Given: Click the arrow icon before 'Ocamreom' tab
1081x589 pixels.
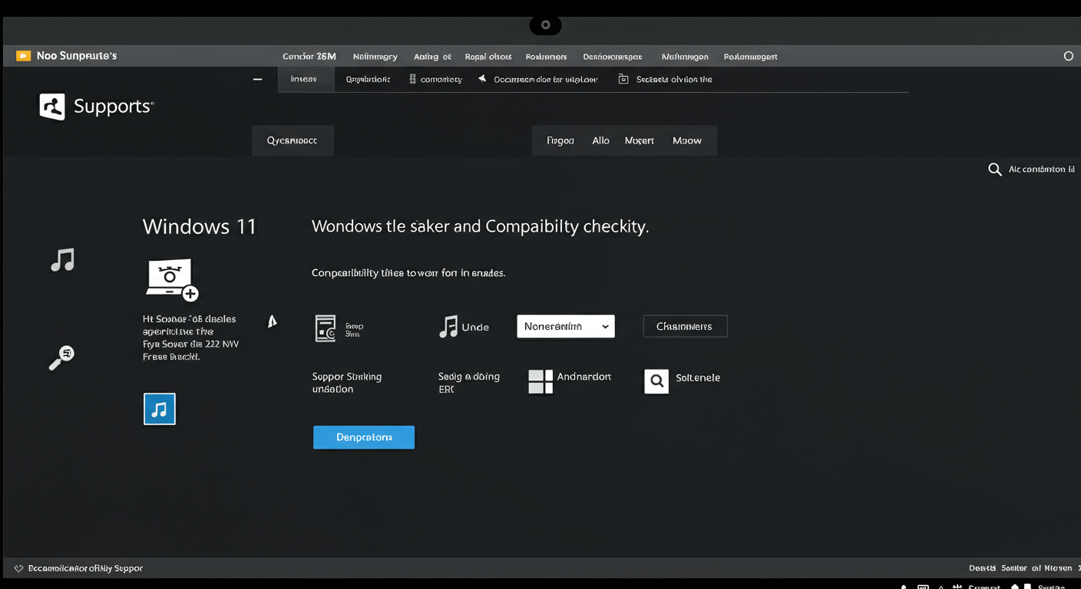Looking at the screenshot, I should coord(483,79).
